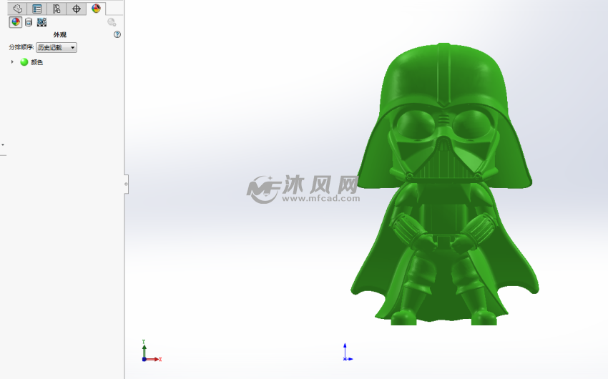608x379 pixels.
Task: Click the small arrow at left panel edge
Action: pos(3,144)
